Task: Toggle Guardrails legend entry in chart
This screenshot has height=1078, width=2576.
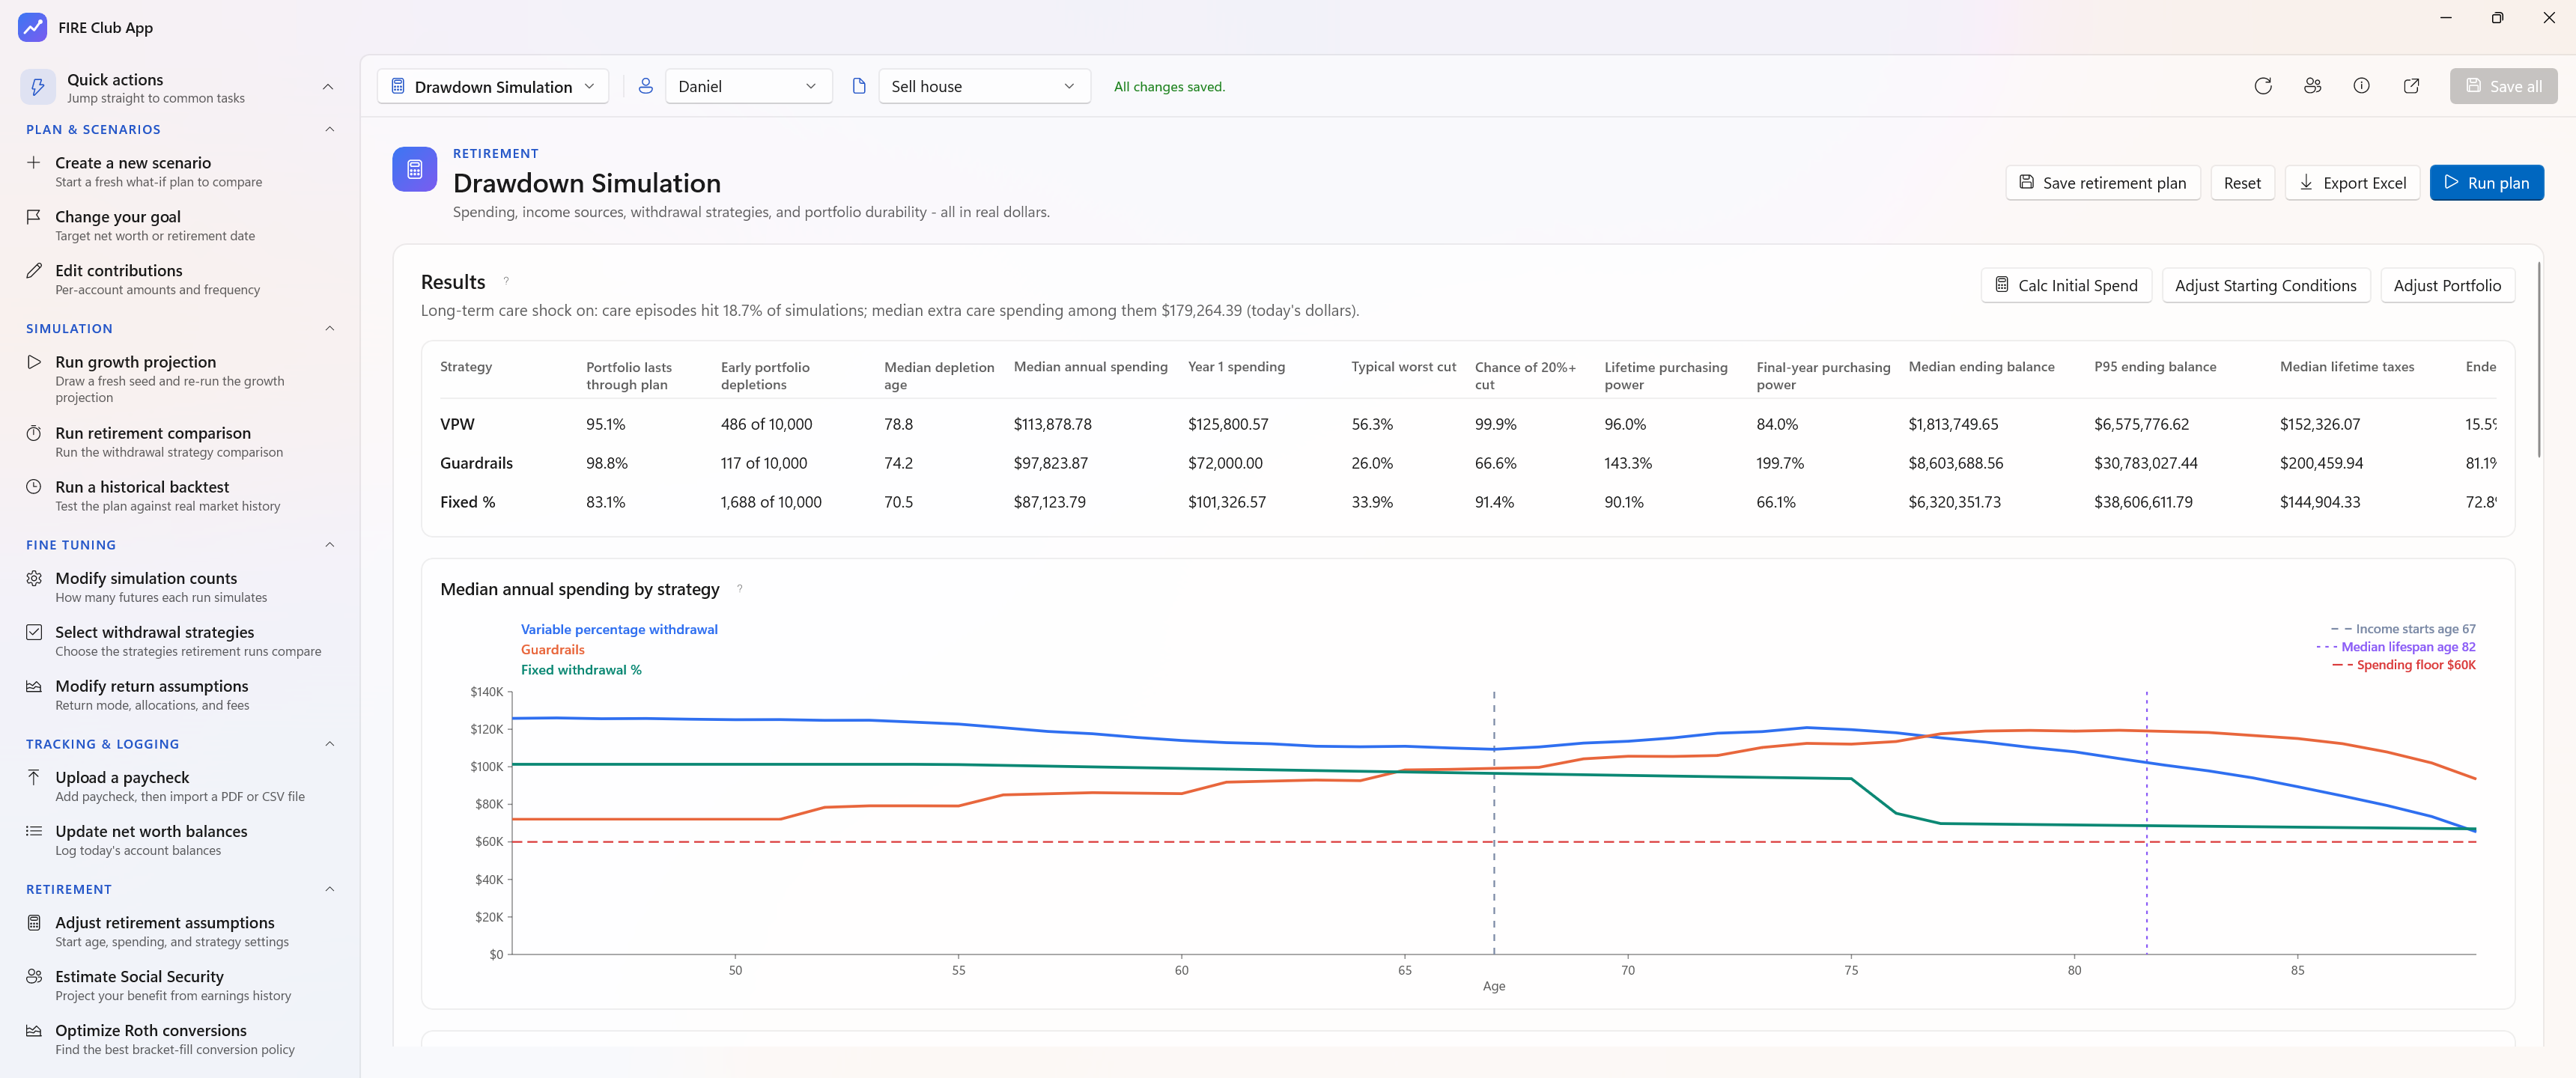Action: [x=552, y=648]
